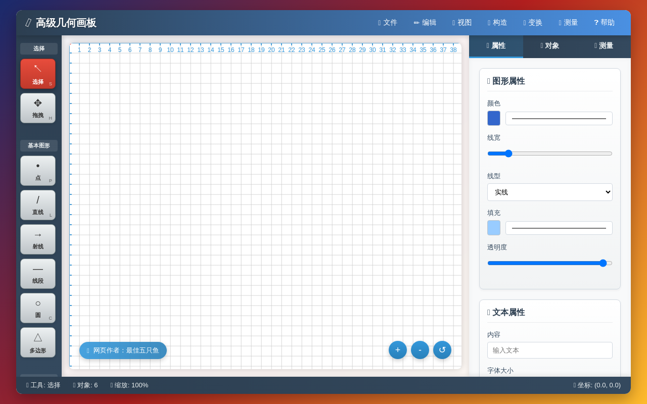Viewport: 647px width, 404px height.
Task: Adjust the 线宽 slider
Action: point(550,154)
